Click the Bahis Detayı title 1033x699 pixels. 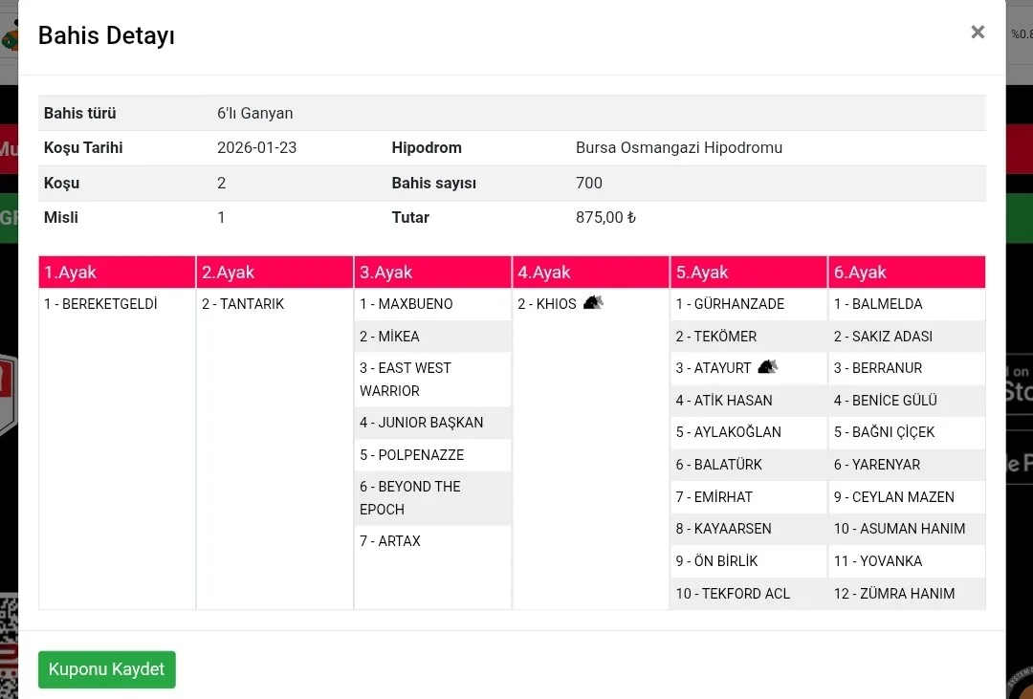[106, 36]
